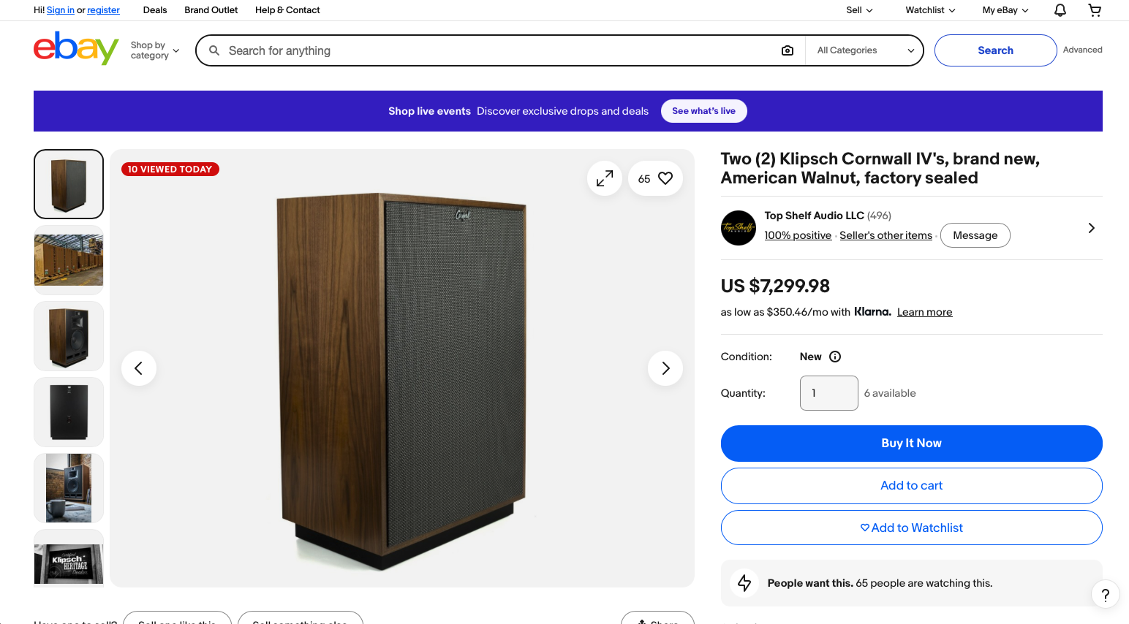Open Shop by category dropdown
The height and width of the screenshot is (624, 1129).
[x=154, y=50]
